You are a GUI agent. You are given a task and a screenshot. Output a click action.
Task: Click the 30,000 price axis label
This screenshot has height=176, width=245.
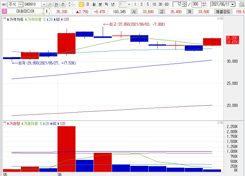(x=232, y=61)
